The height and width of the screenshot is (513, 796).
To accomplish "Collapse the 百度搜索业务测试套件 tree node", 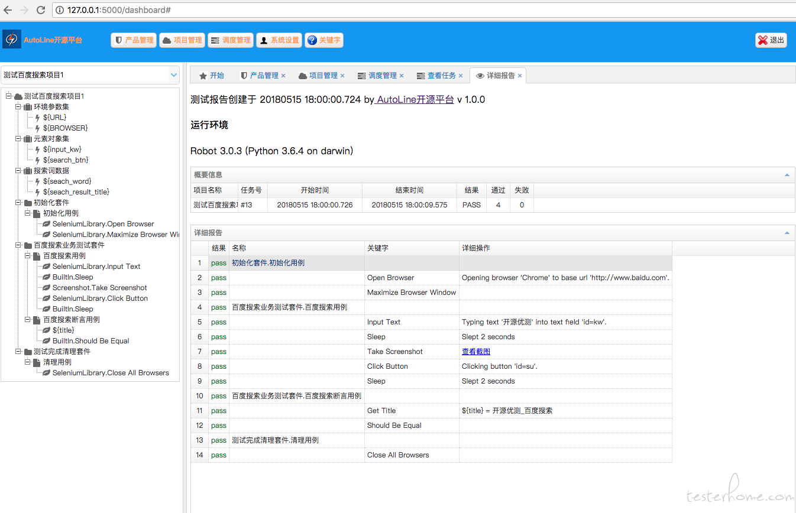I will point(18,245).
